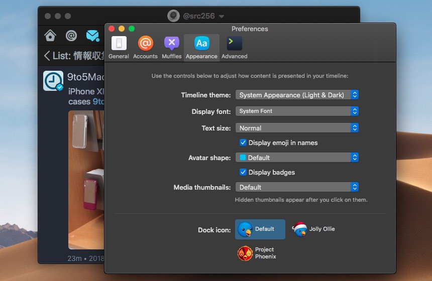Open the Advanced preferences pane
Screen dimensions: 432x281
click(234, 48)
